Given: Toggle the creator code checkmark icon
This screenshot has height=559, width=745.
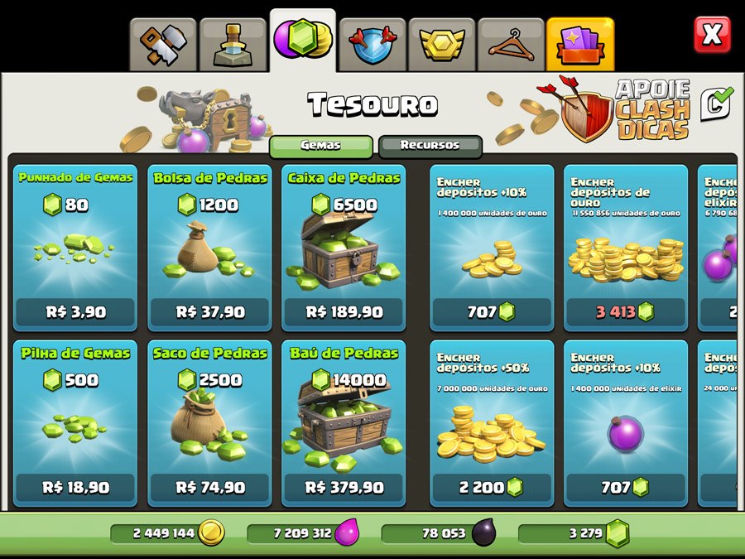Looking at the screenshot, I should click(717, 104).
